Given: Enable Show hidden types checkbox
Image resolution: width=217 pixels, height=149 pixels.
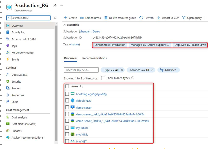Looking at the screenshot, I should (x=103, y=78).
